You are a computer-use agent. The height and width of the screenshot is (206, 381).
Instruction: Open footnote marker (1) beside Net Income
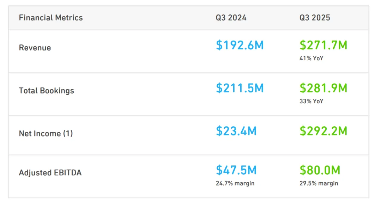(x=68, y=134)
